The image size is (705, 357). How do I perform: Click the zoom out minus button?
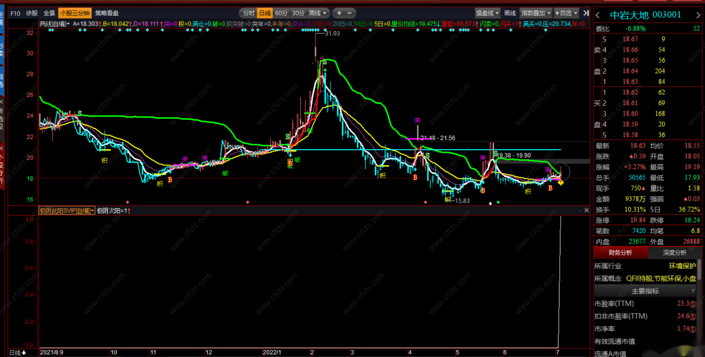[349, 13]
